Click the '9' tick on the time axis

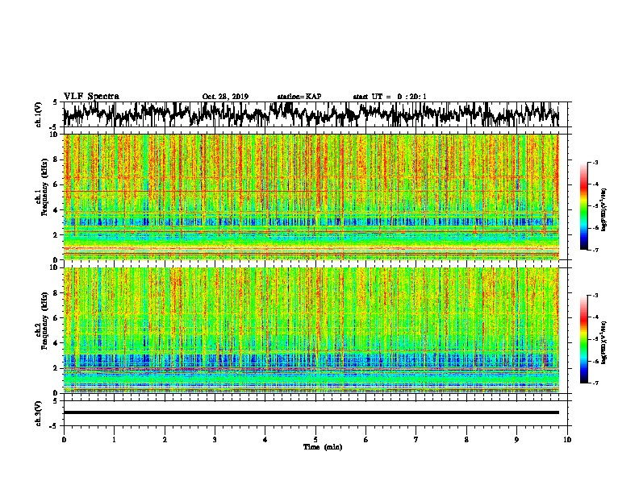click(x=516, y=440)
